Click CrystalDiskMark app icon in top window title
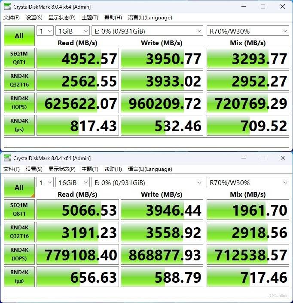 [7, 6]
